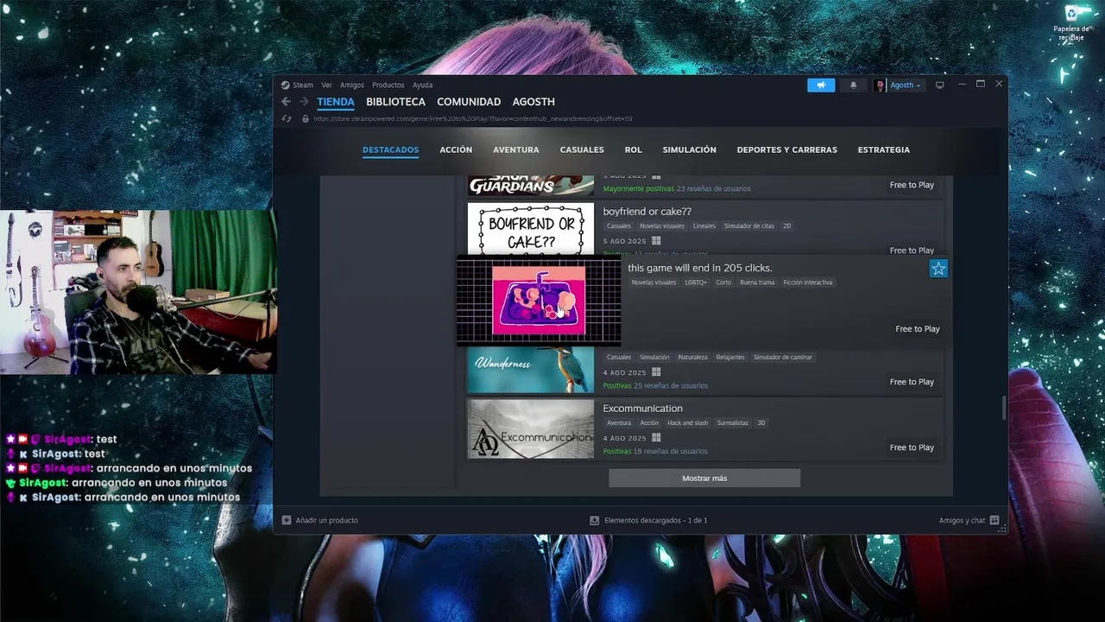Click the boyfriend or cake?? thumbnail

[530, 229]
